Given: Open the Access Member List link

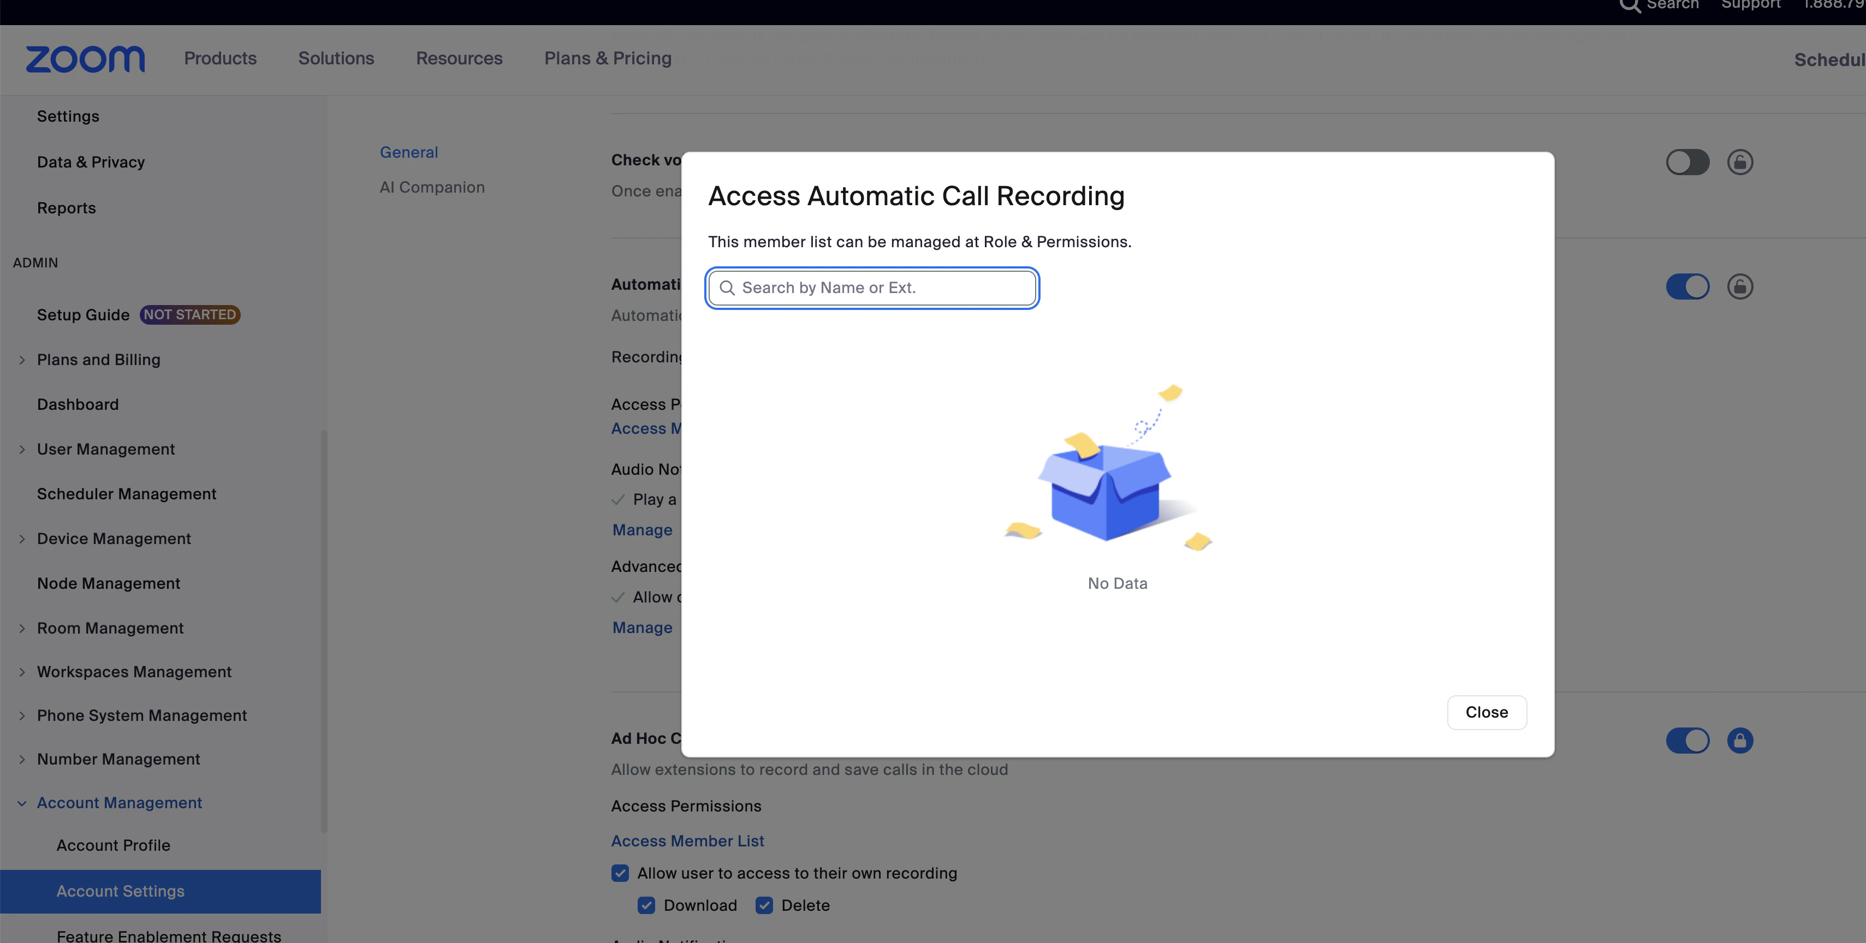Looking at the screenshot, I should [687, 840].
